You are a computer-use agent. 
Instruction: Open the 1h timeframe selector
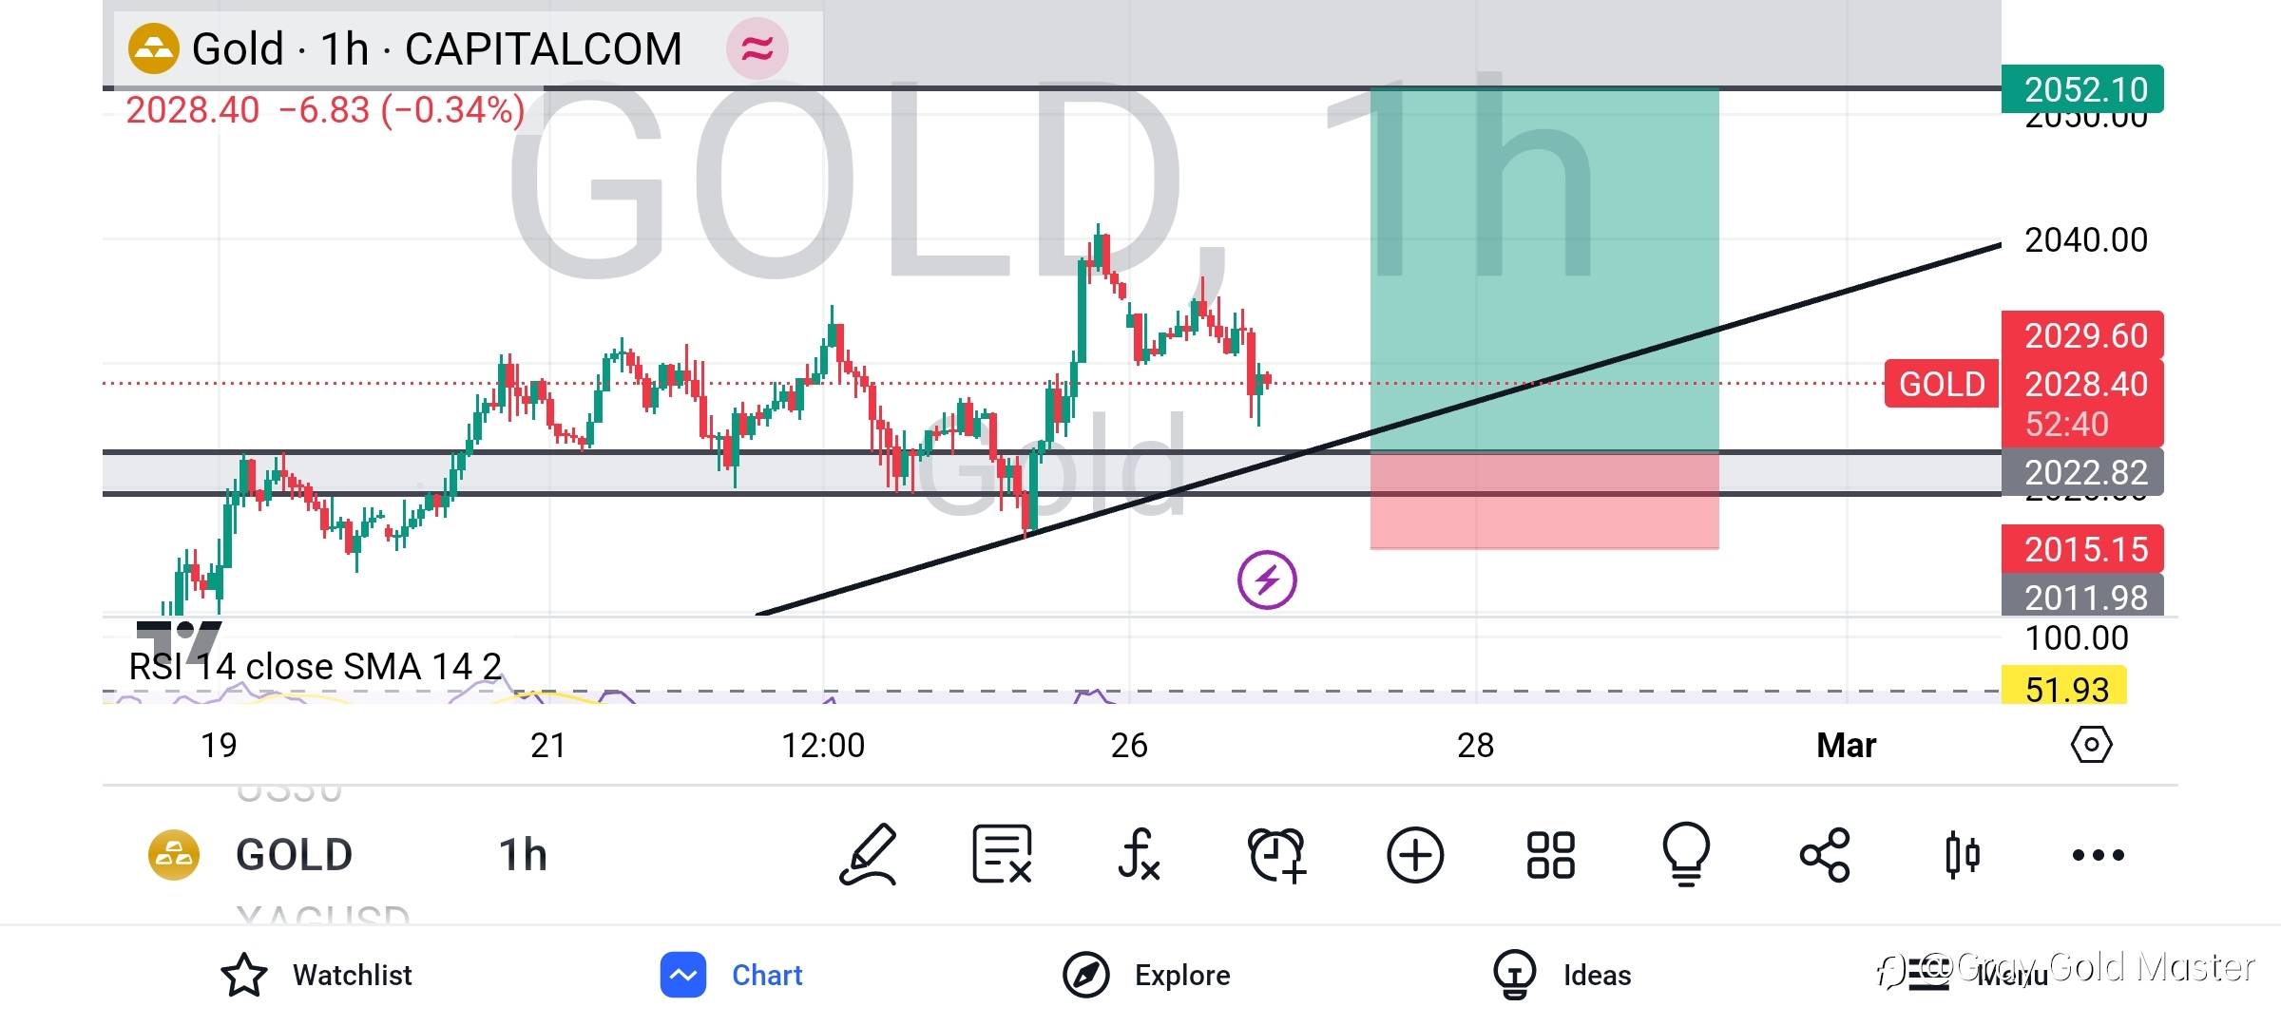tap(523, 854)
